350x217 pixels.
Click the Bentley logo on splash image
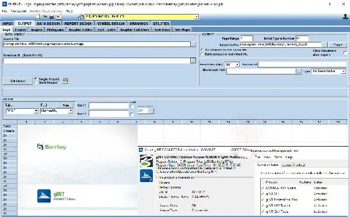pos(52,147)
